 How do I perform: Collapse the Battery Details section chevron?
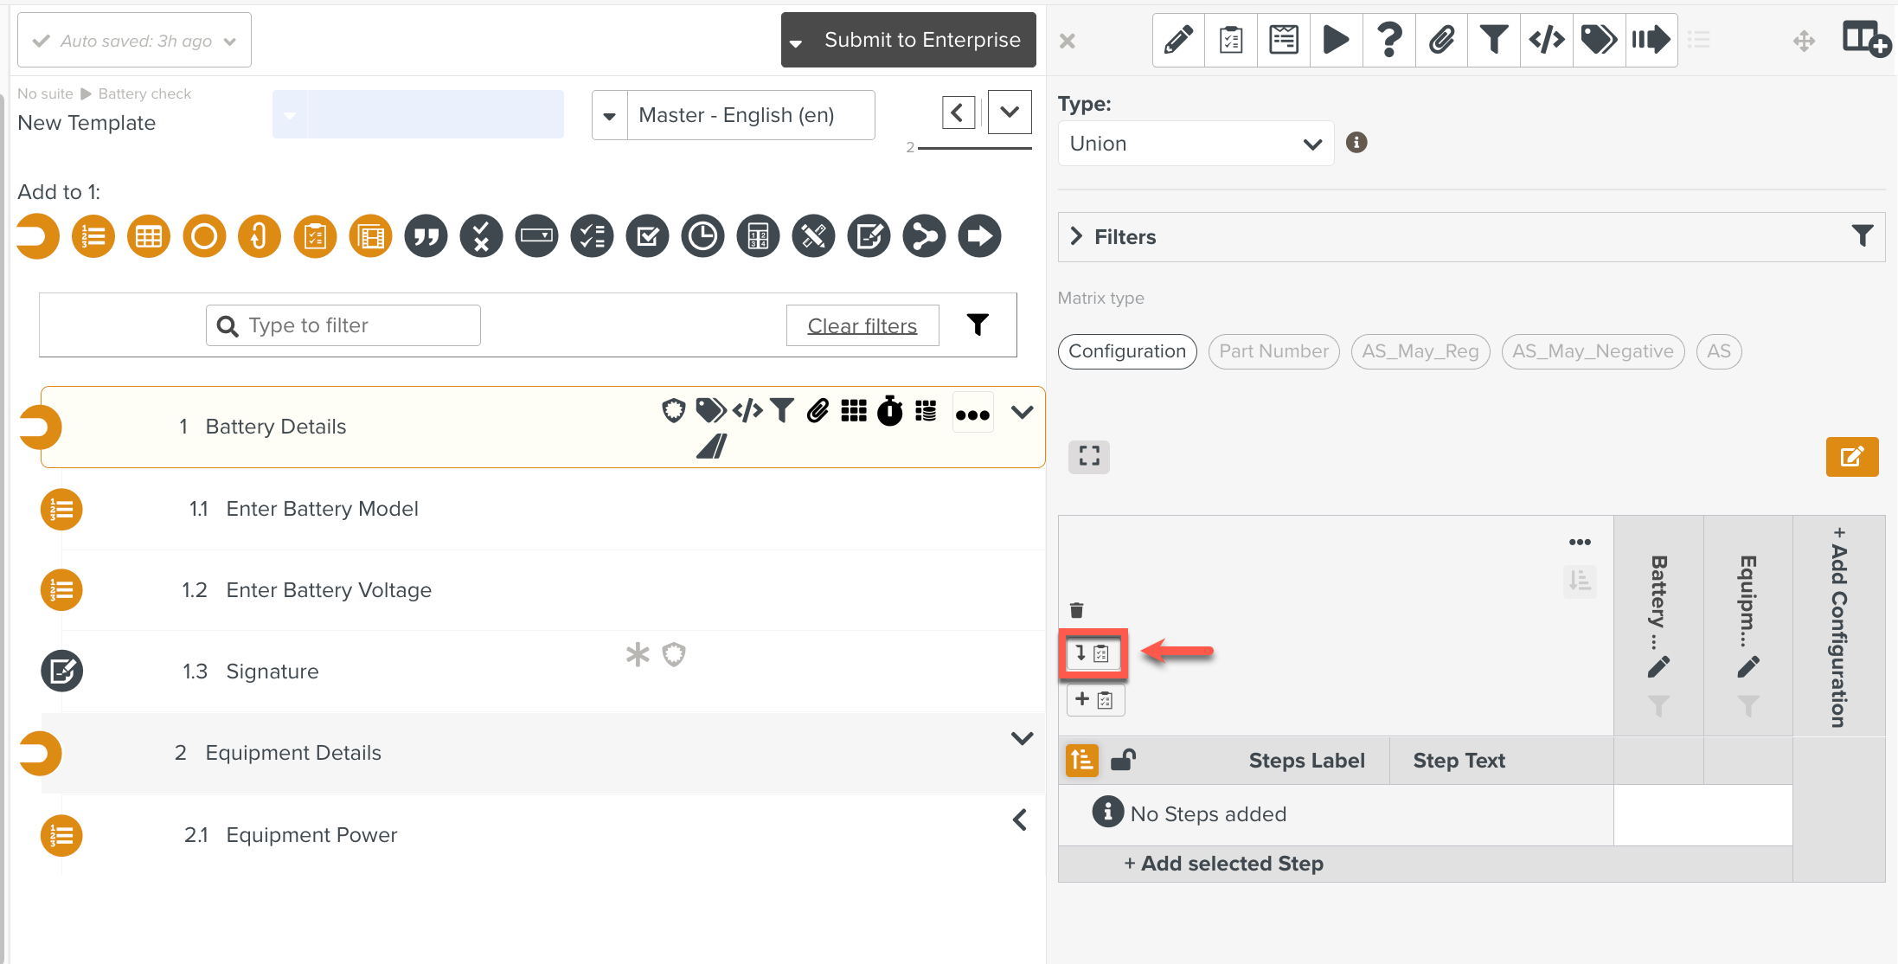[x=1023, y=412]
